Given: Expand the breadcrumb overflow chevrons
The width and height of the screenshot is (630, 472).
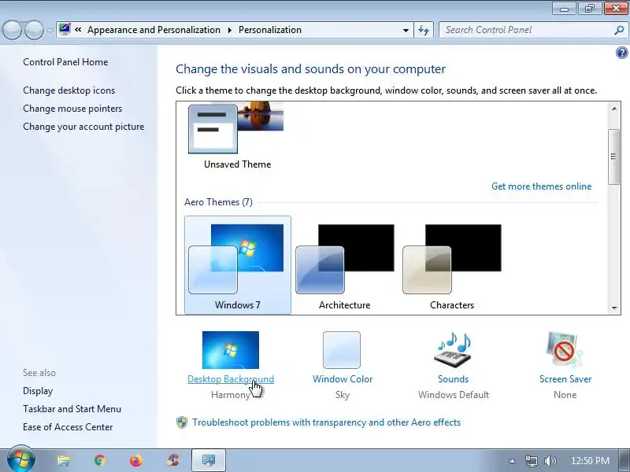Looking at the screenshot, I should pyautogui.click(x=78, y=29).
